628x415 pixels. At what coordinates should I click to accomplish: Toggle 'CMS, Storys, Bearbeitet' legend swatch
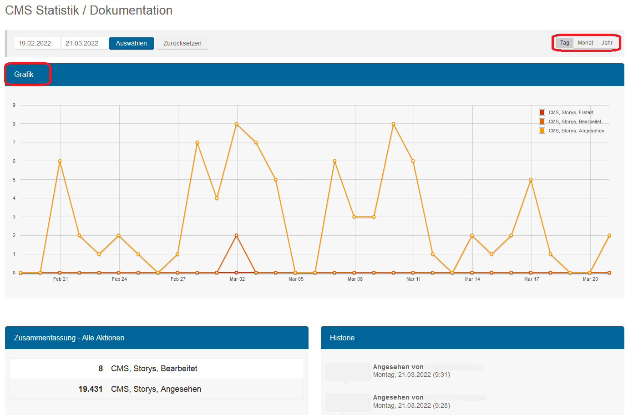542,121
